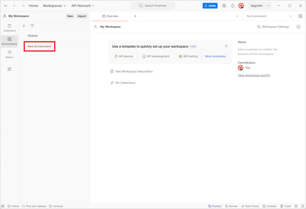Viewport: 306px width, 209px height.
Task: Switch to the Overview tab
Action: coord(110,16)
